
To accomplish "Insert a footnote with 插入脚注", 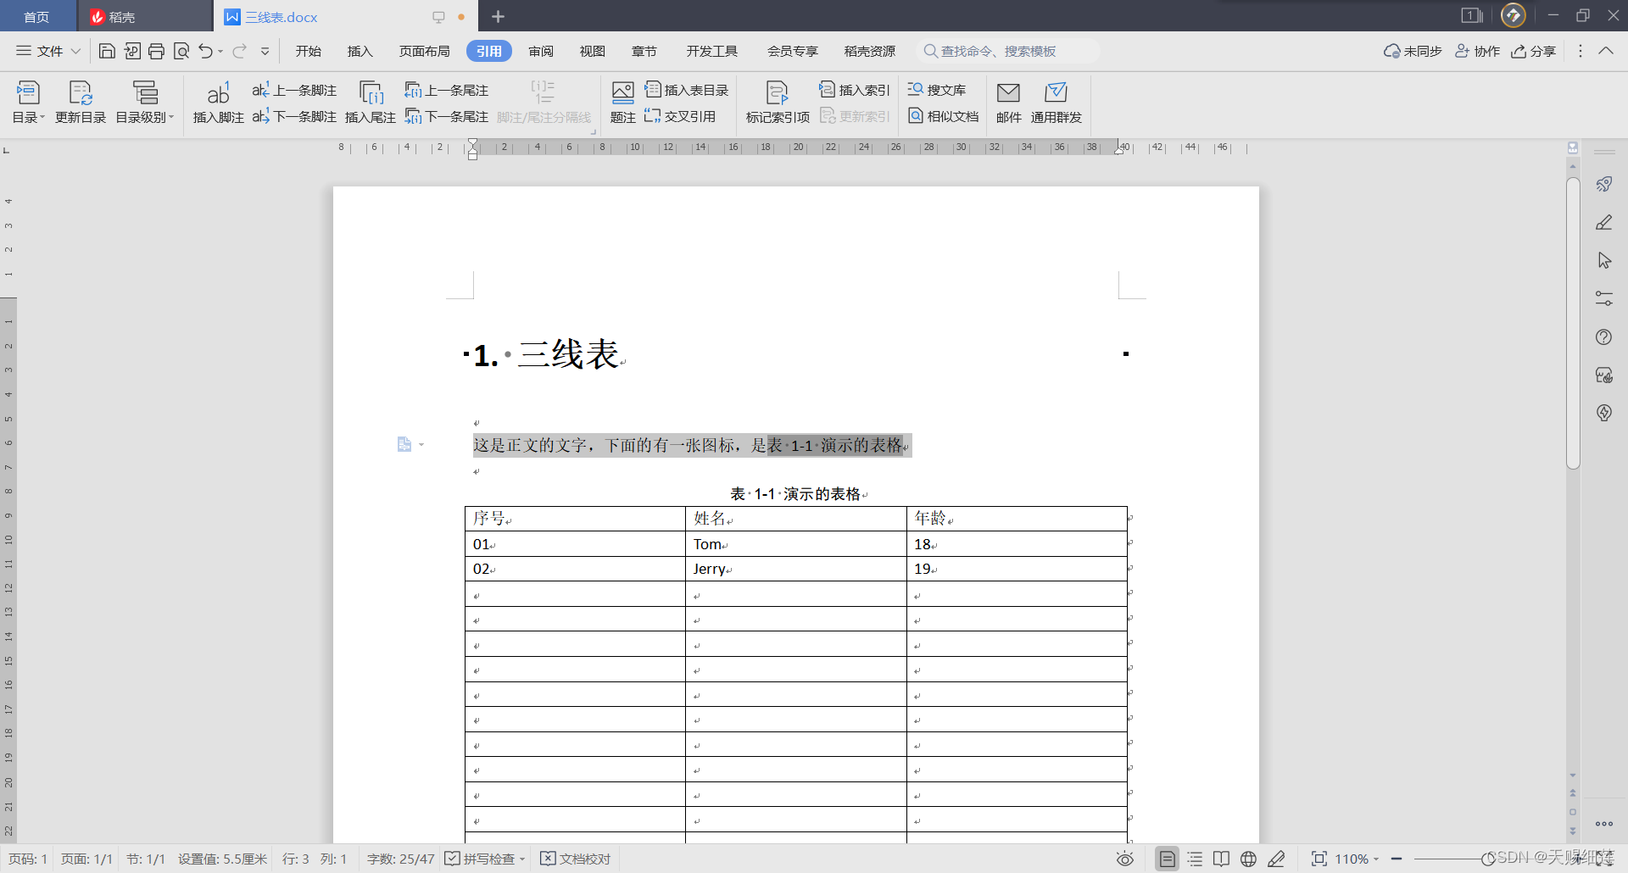I will tap(218, 103).
